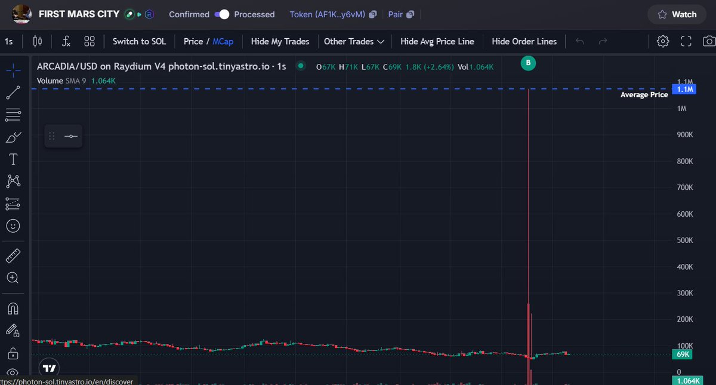Select the ruler measure tool

point(13,256)
